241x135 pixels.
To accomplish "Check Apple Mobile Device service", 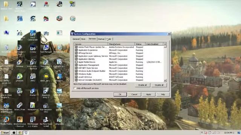I will pos(76,62).
